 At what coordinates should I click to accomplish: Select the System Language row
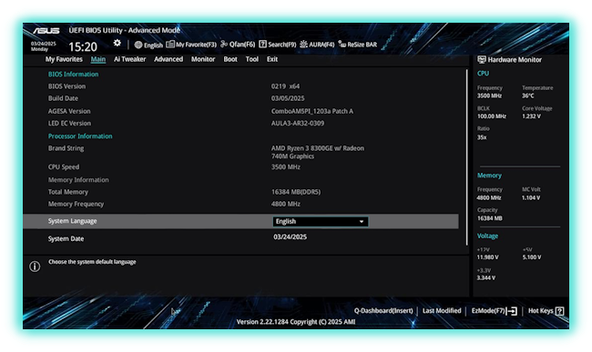(x=240, y=221)
